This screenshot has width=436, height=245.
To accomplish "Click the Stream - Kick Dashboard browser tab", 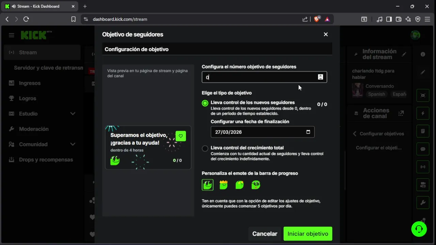I will coord(40,6).
